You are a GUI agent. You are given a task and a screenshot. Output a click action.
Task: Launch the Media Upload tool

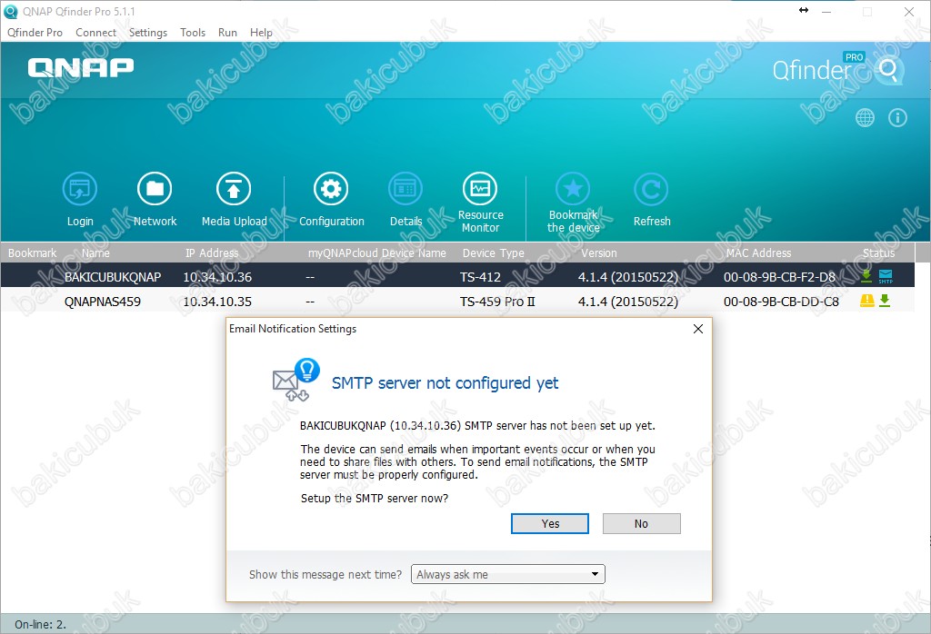(x=234, y=189)
